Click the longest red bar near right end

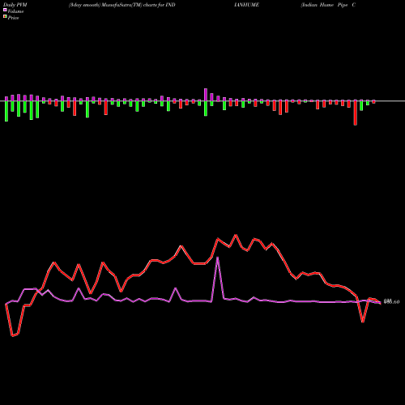point(356,113)
